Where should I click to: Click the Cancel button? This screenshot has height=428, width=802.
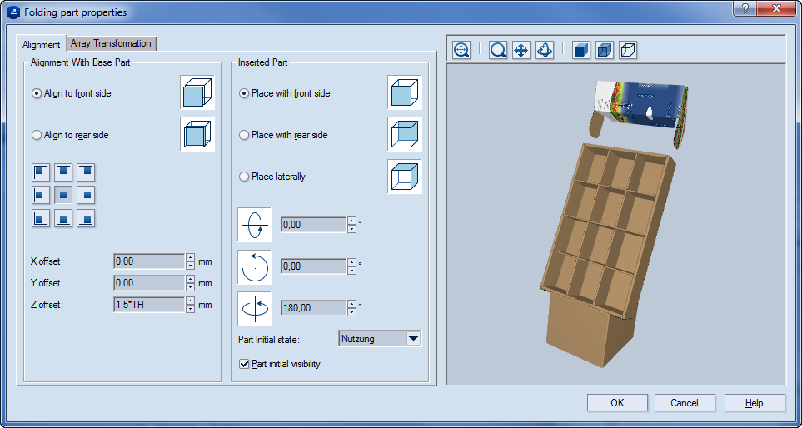click(684, 403)
